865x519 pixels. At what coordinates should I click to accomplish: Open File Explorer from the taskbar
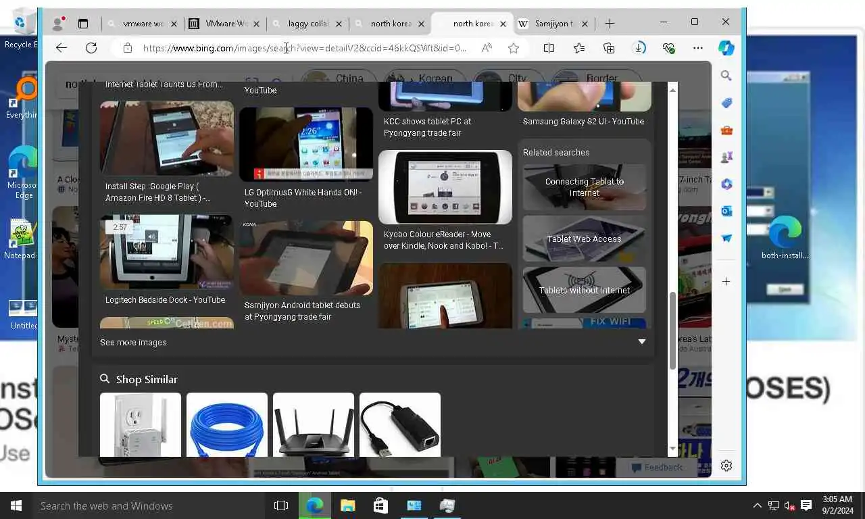click(347, 505)
